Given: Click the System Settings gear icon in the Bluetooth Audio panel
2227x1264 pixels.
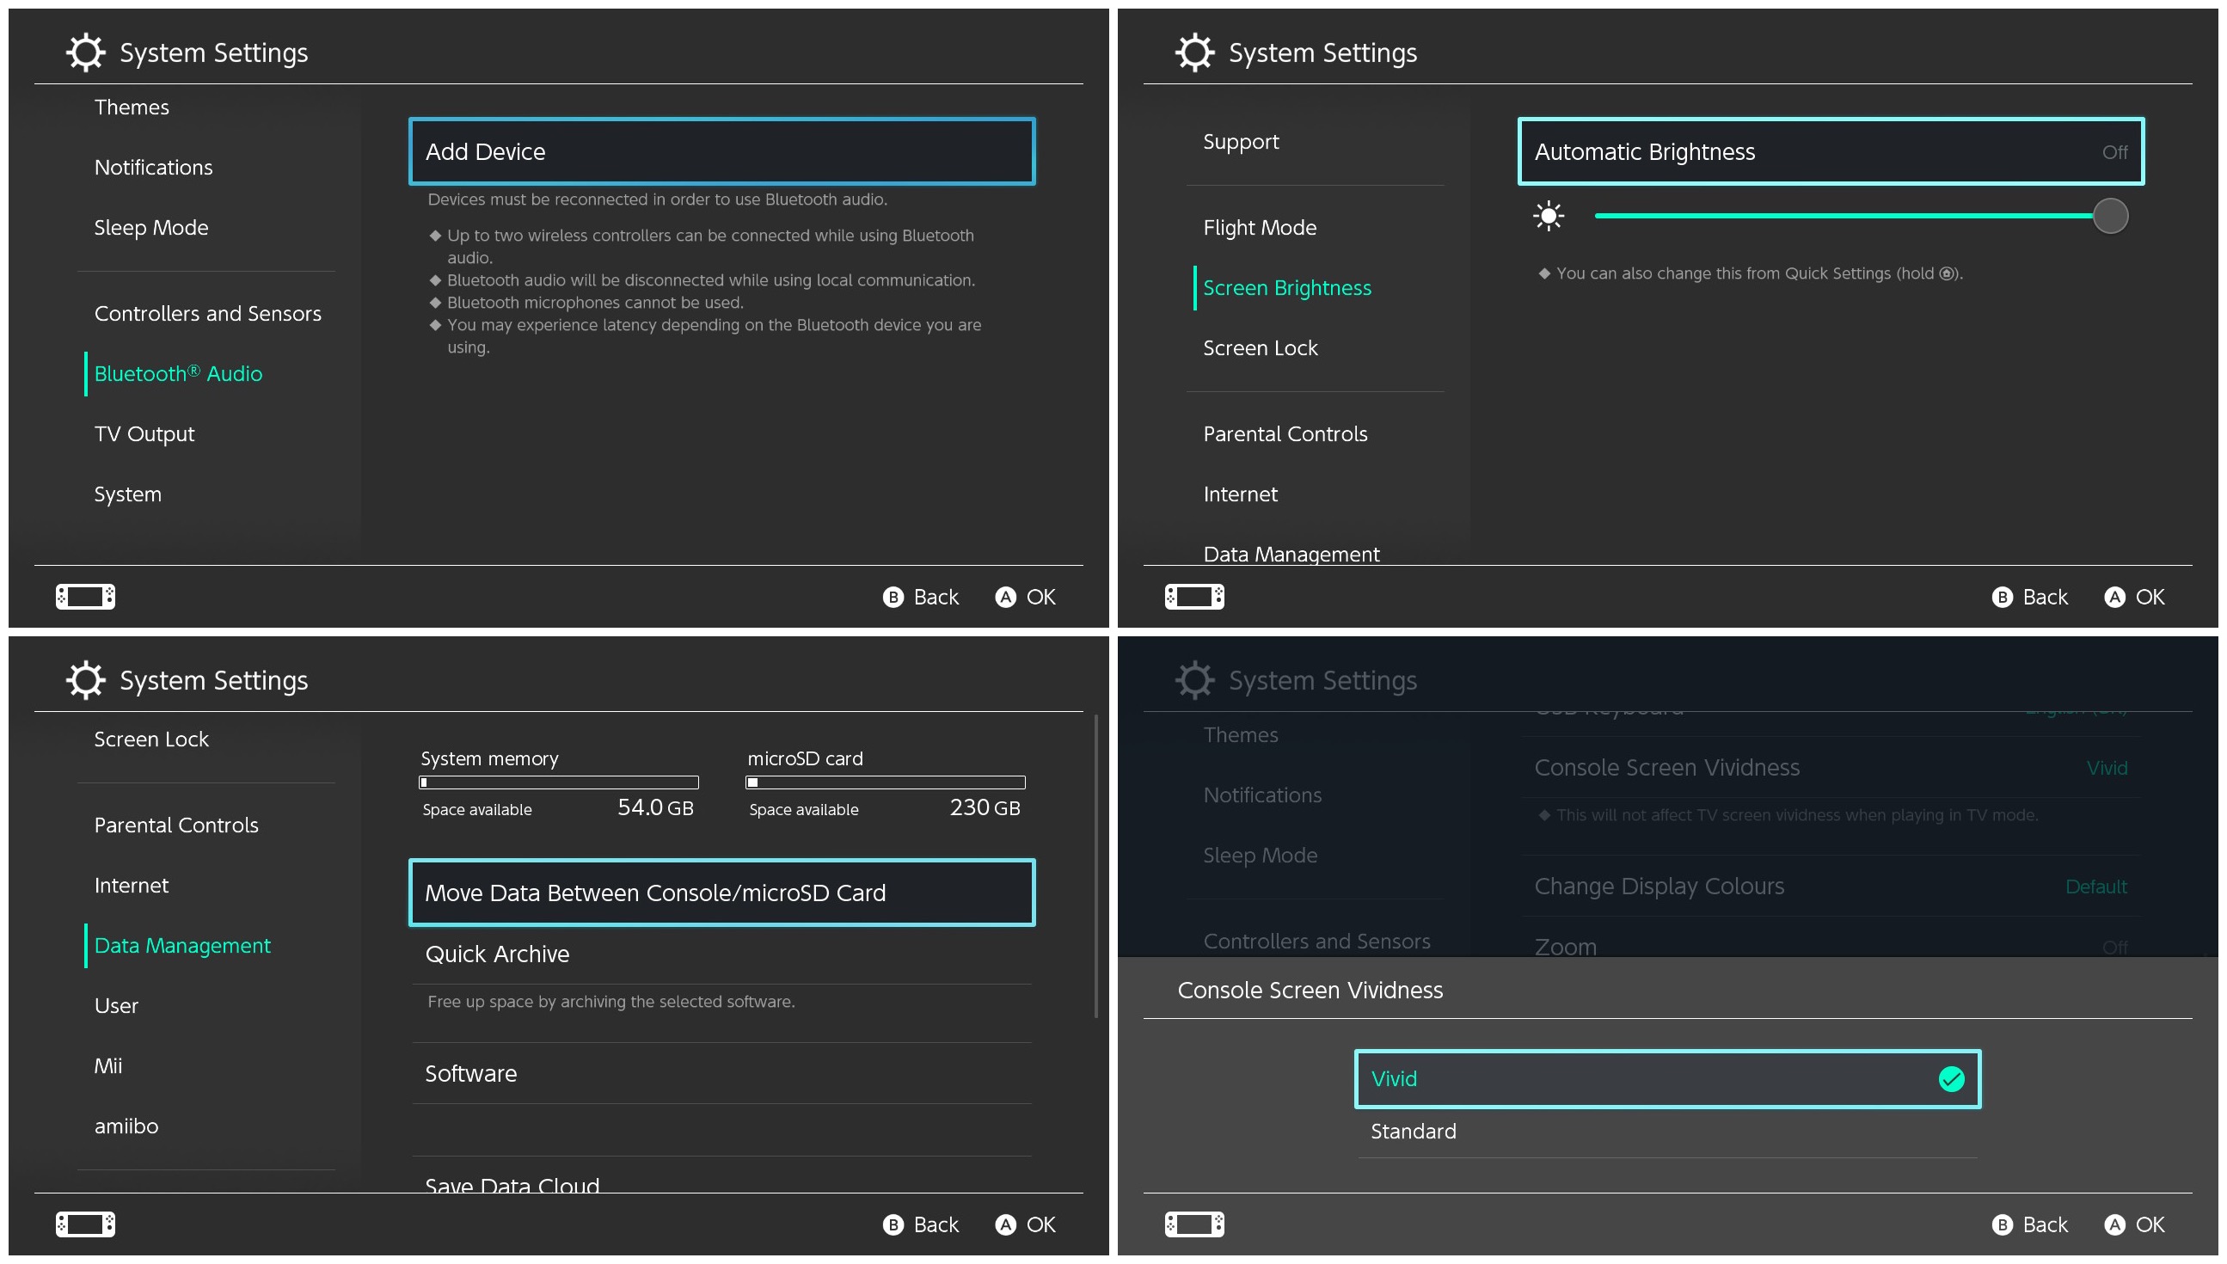Looking at the screenshot, I should [x=85, y=52].
